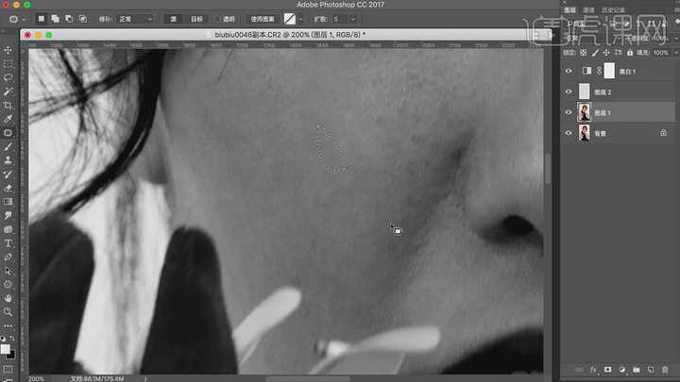Switch to the 图层 panel tab
Image resolution: width=680 pixels, height=382 pixels.
pos(569,10)
